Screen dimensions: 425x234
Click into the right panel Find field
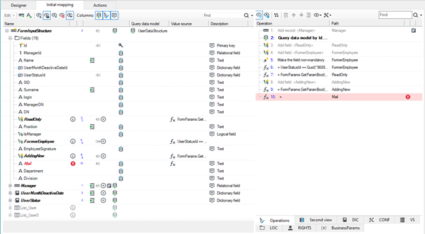pyautogui.click(x=395, y=14)
